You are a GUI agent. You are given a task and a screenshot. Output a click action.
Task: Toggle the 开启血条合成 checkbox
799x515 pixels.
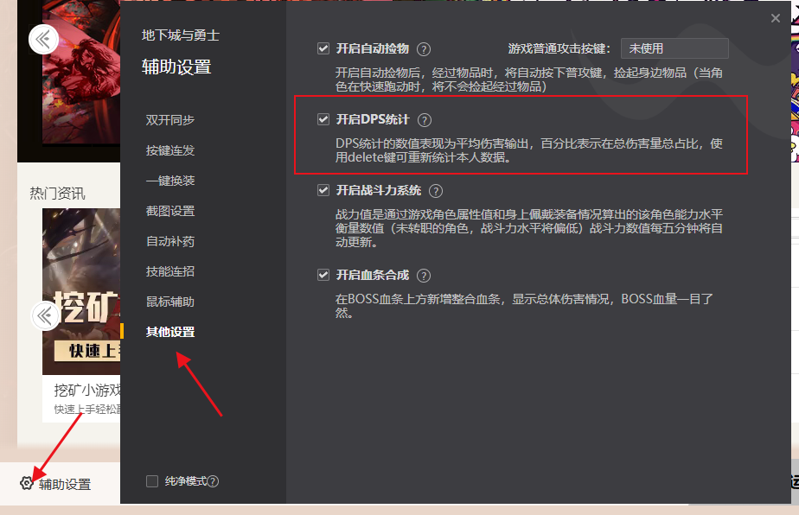pos(323,275)
